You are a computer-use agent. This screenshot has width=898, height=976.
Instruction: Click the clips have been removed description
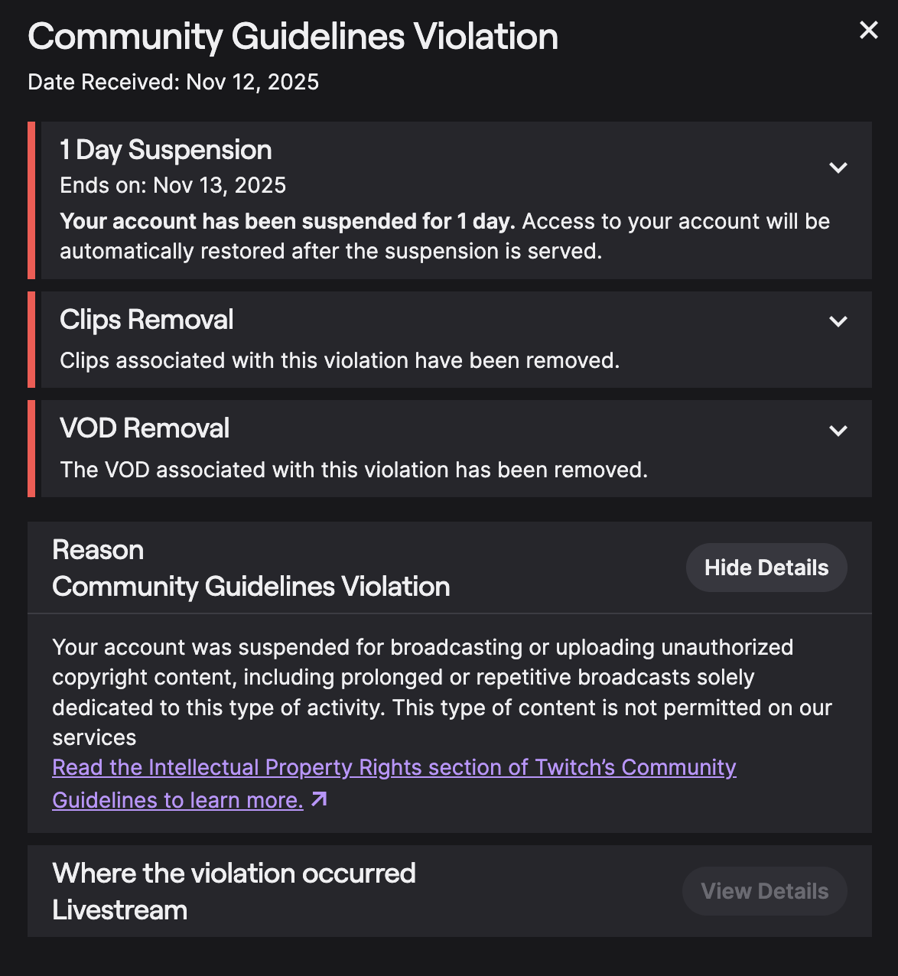[x=339, y=360]
